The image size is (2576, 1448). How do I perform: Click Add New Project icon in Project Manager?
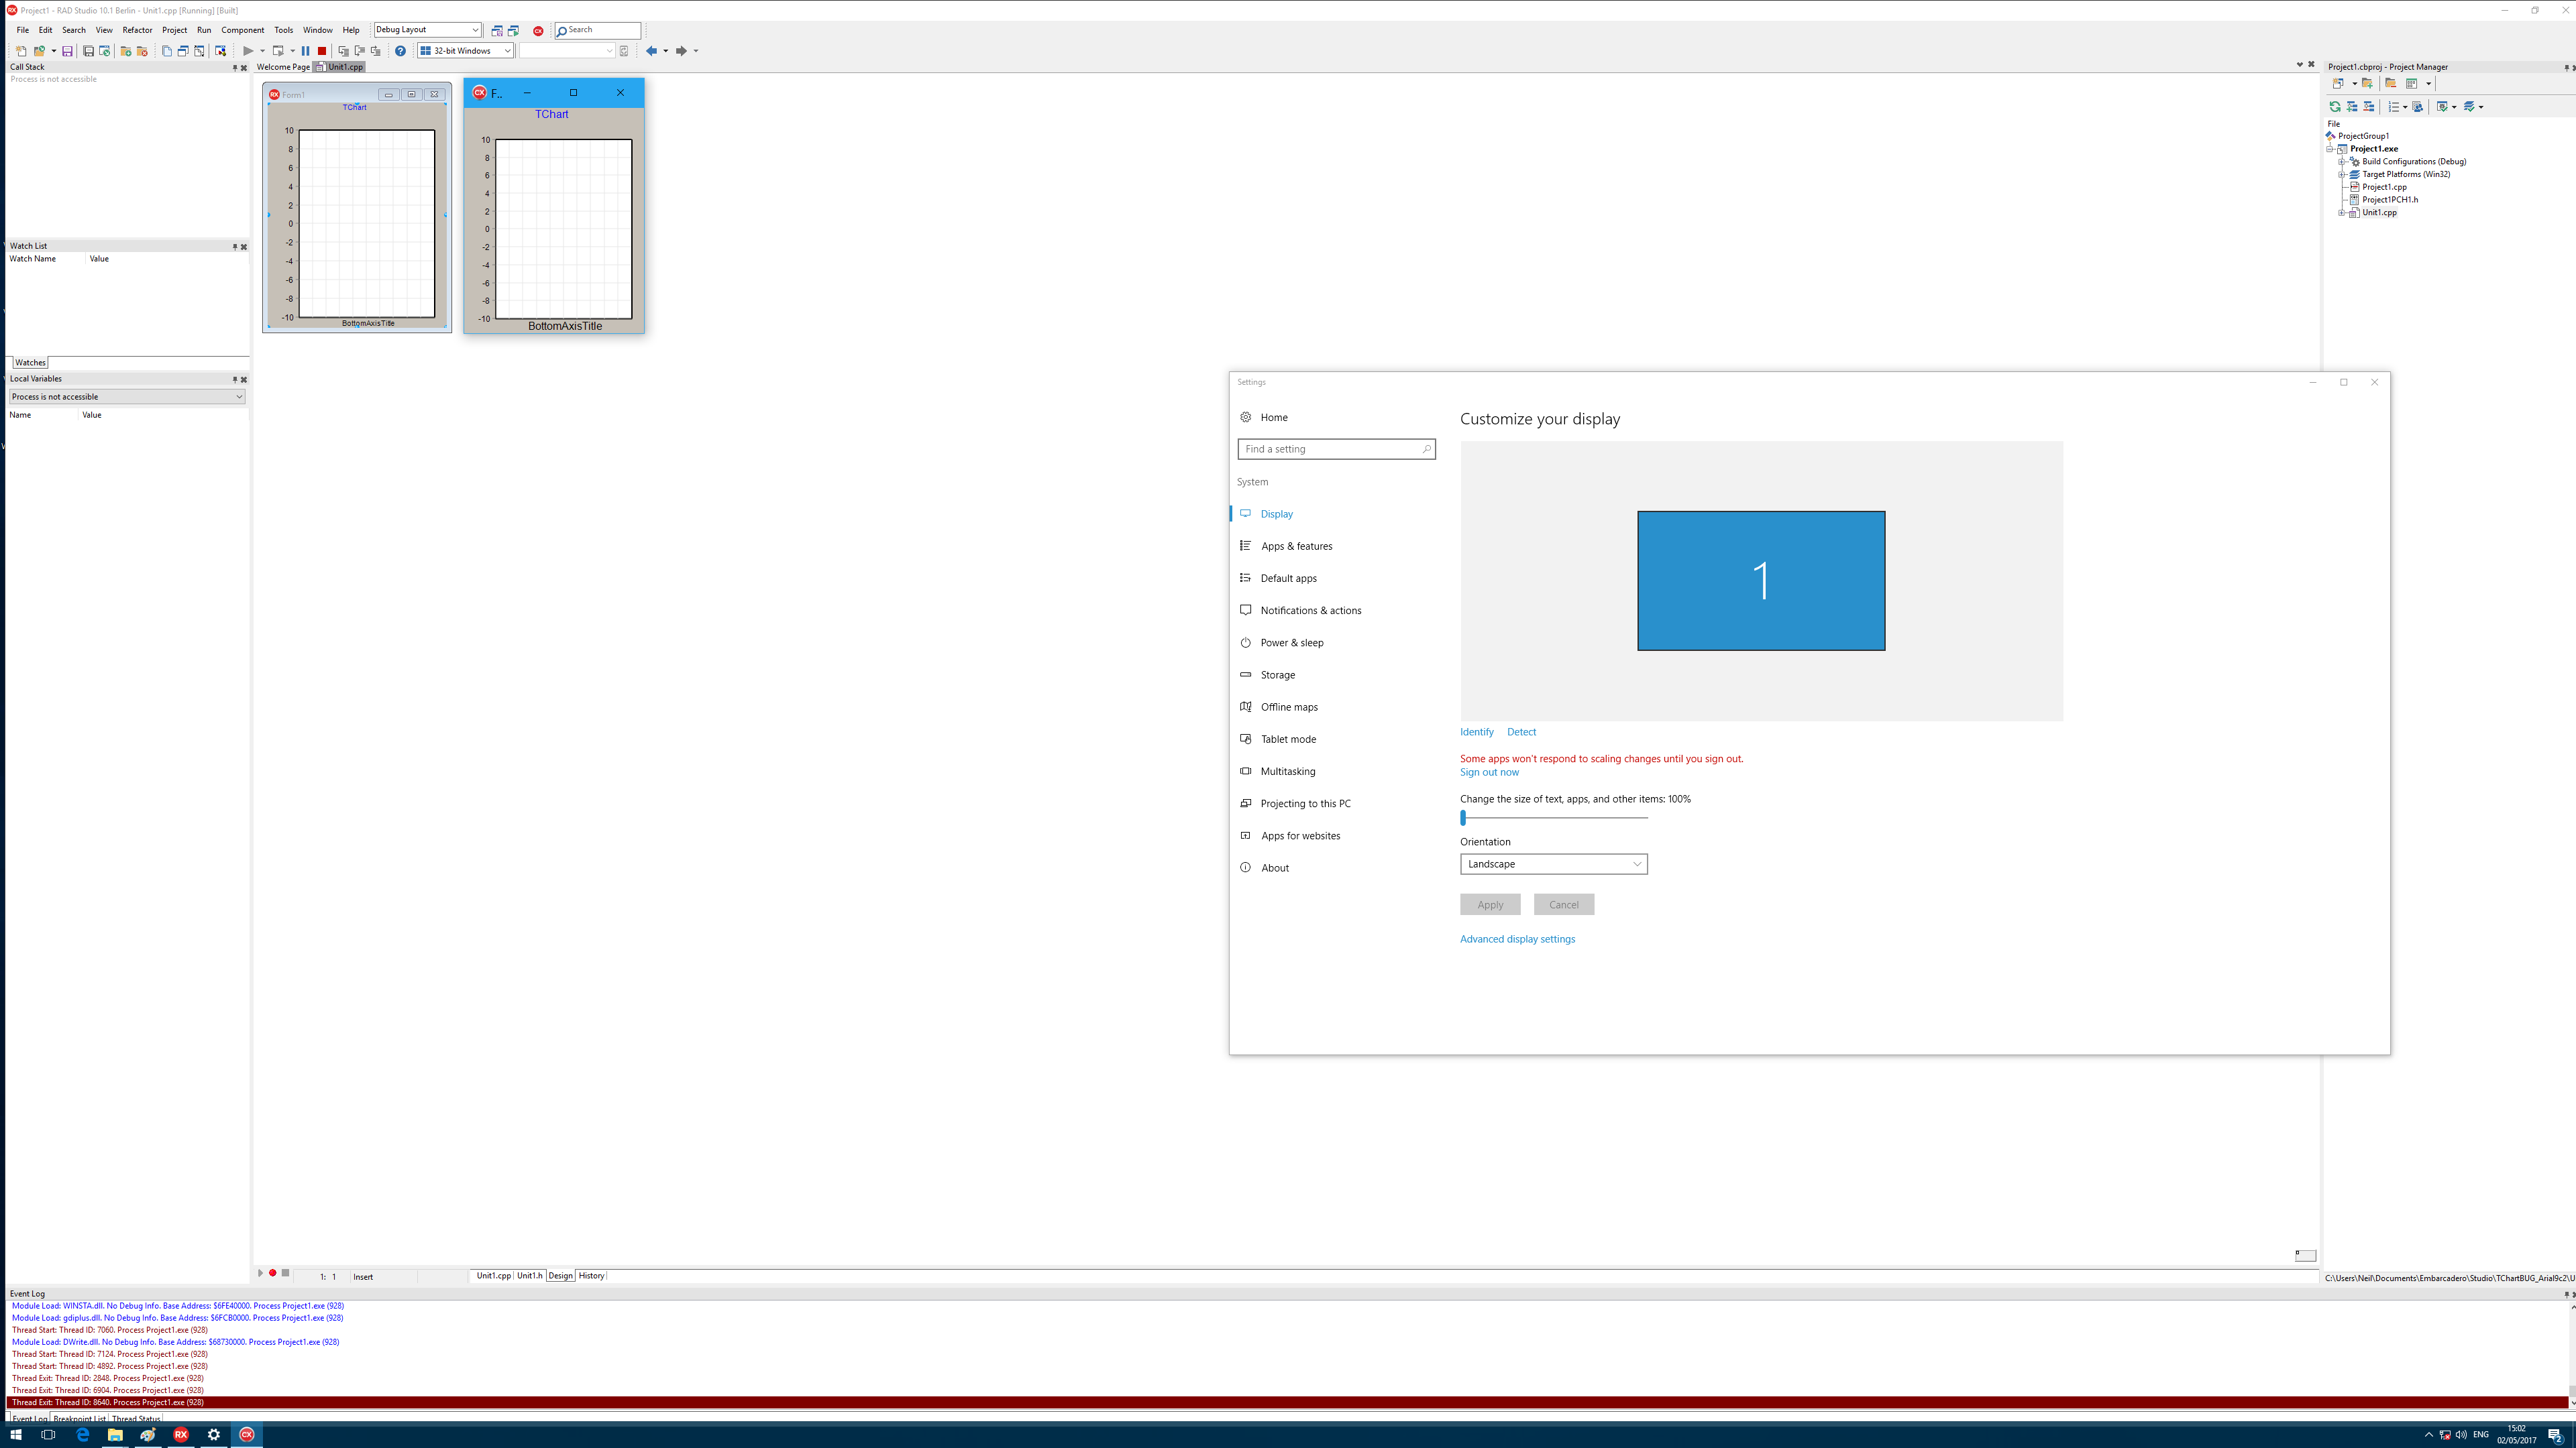[x=2338, y=83]
